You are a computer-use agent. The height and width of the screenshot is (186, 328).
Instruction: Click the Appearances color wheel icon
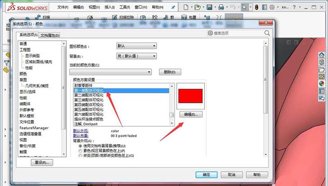(322, 84)
